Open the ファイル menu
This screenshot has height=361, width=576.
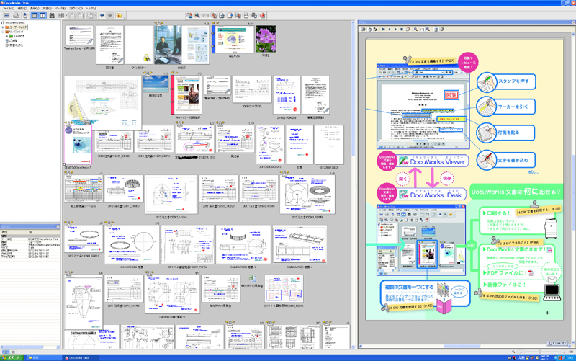[x=9, y=8]
